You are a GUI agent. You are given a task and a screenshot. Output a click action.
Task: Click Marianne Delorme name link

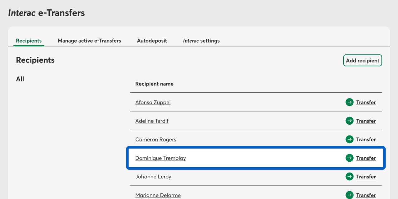click(x=158, y=195)
